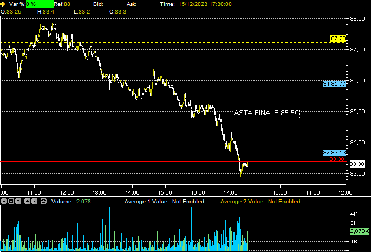
Task: Click the current price tag 83,30
Action: 356,164
